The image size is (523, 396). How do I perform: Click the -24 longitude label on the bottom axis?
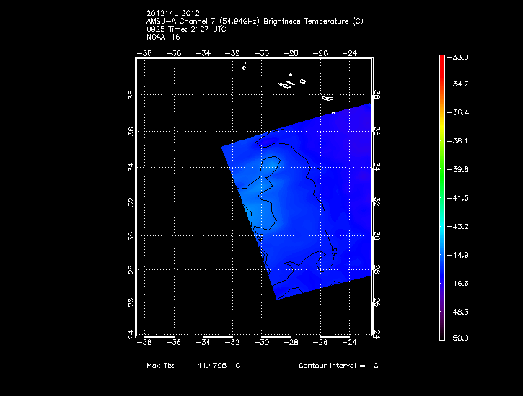(x=351, y=343)
